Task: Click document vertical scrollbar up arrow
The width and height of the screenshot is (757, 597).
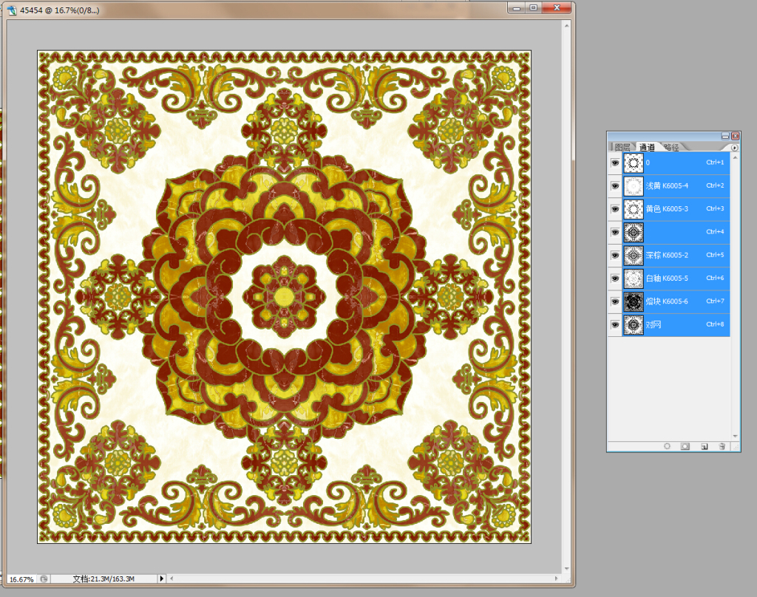Action: [x=567, y=24]
